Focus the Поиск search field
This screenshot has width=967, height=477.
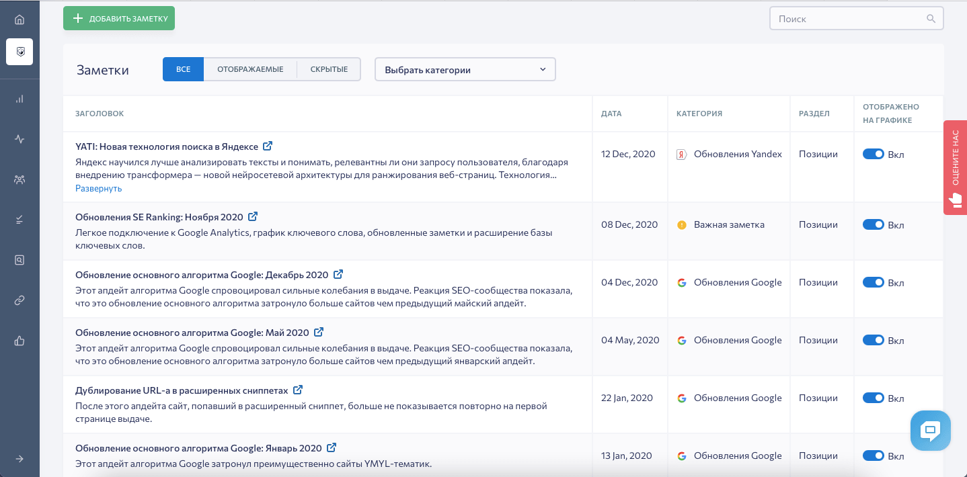point(856,19)
